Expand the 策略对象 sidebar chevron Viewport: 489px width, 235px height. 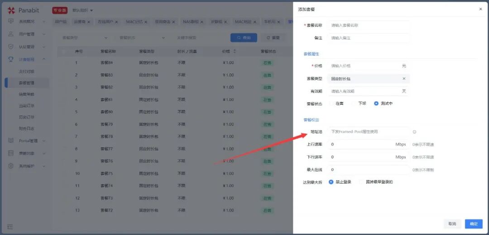43,153
